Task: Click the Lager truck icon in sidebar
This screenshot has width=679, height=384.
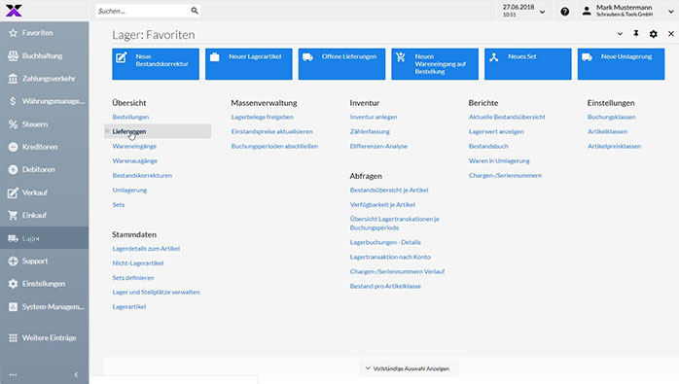Action: 13,238
